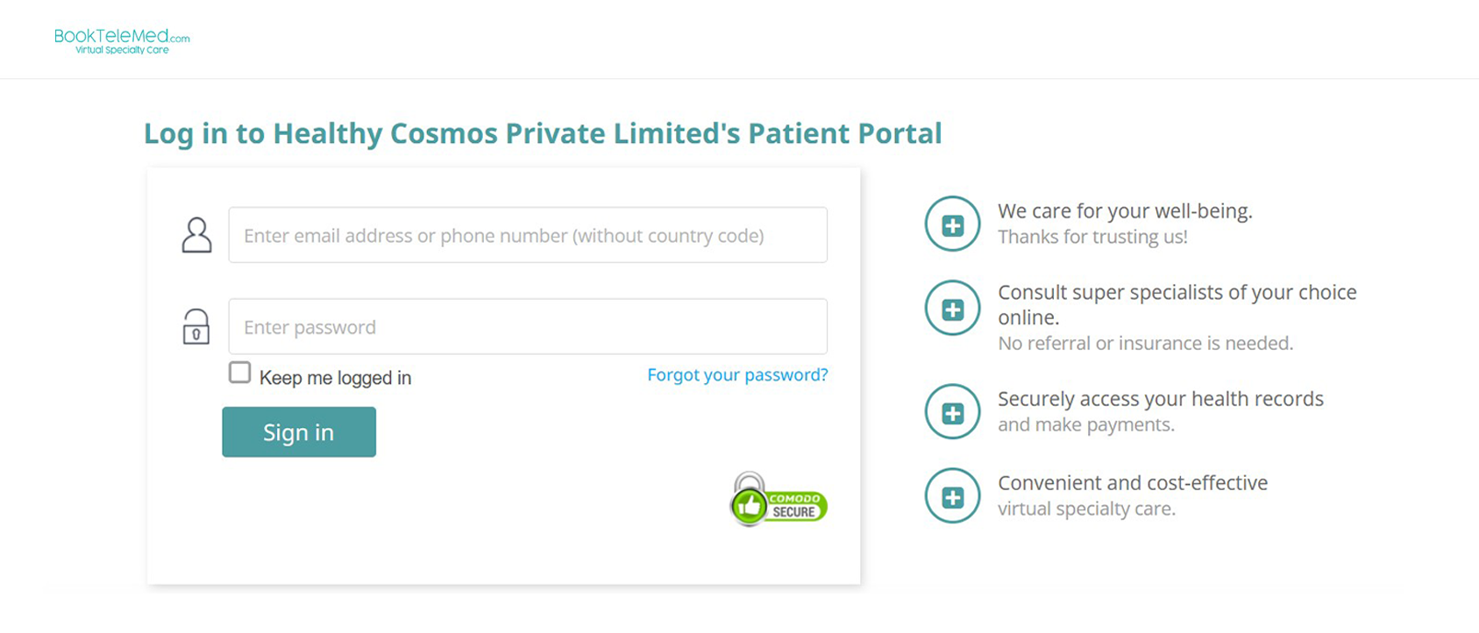
Task: Click 'No referral or insurance is needed' text
Action: point(1145,344)
